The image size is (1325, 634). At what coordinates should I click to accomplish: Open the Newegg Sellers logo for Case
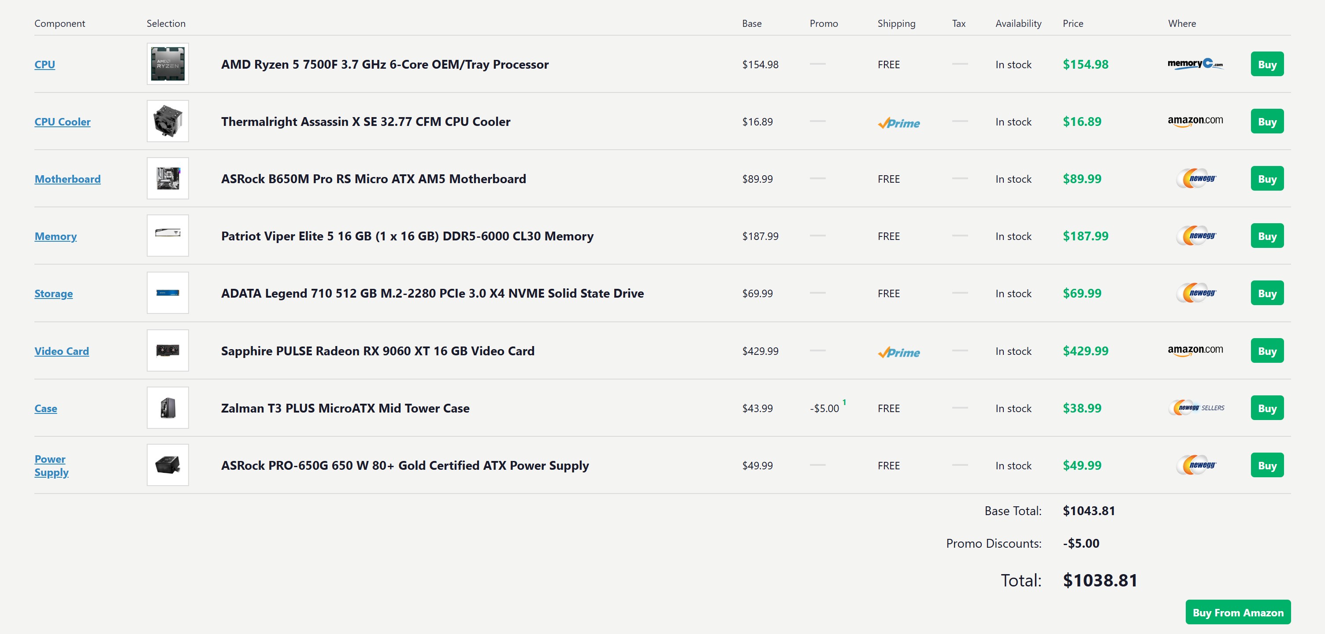(x=1196, y=408)
